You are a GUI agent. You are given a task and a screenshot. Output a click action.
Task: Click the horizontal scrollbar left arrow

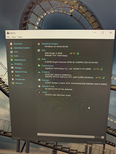pos(39,134)
